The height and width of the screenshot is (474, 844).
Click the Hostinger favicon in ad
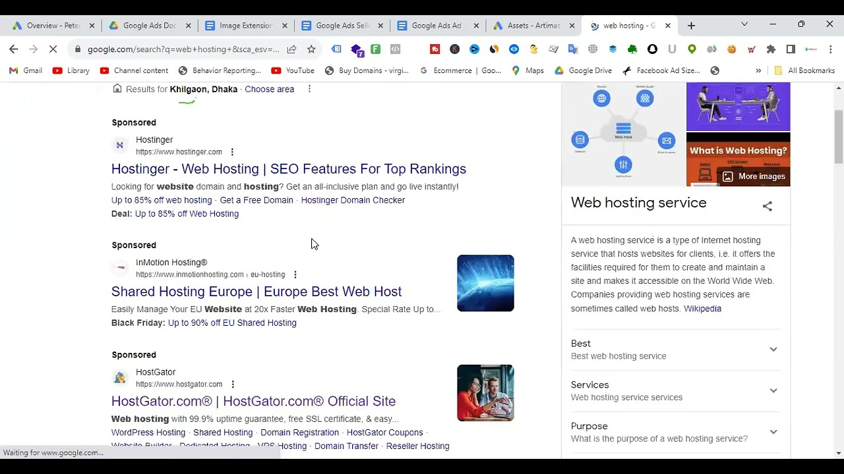[119, 145]
